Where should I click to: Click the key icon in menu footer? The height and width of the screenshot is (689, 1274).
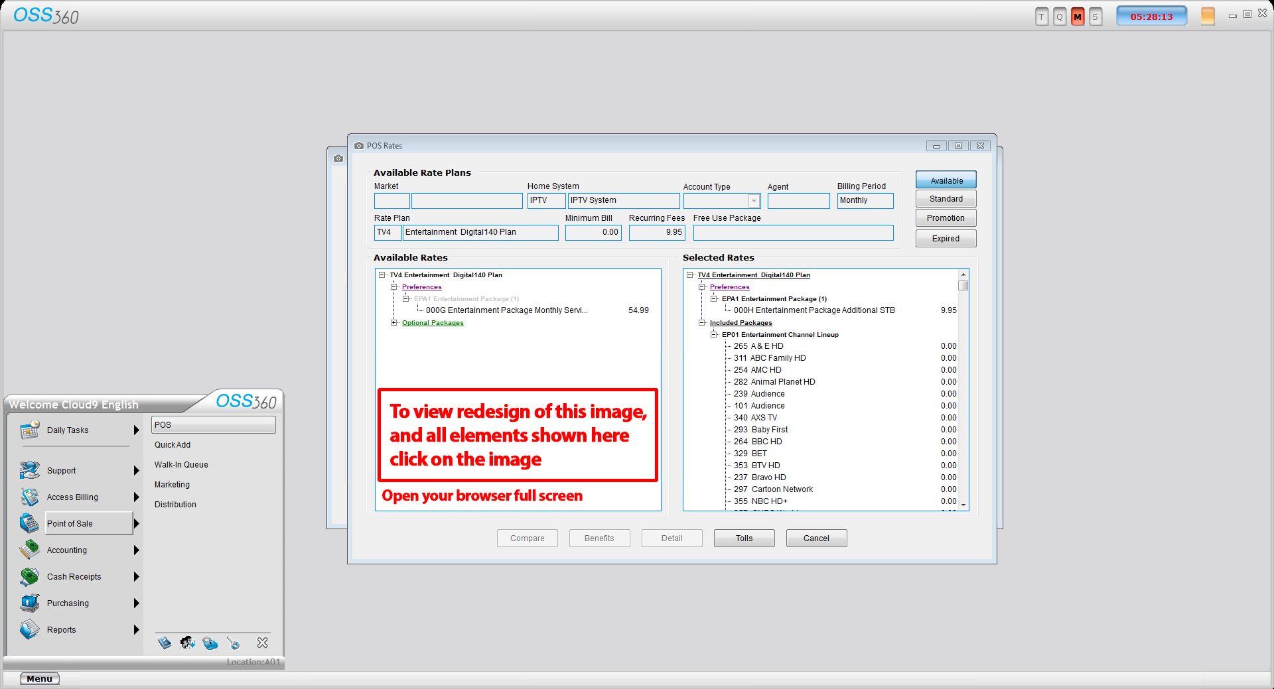[x=234, y=643]
